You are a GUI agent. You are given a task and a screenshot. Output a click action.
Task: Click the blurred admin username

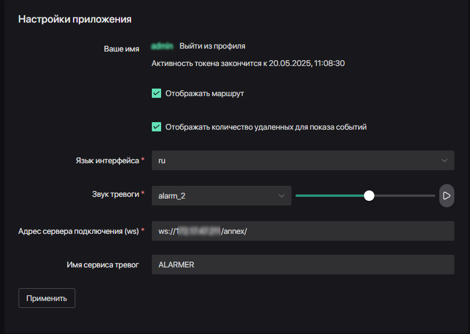(x=163, y=46)
